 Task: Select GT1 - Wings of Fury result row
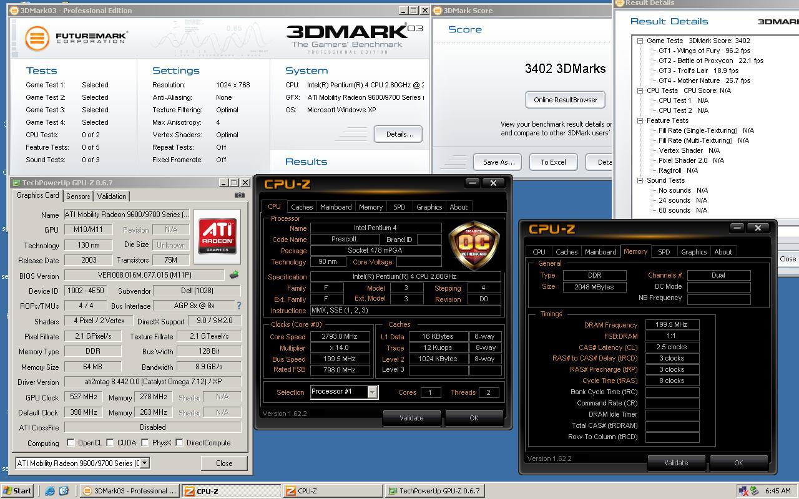(704, 51)
